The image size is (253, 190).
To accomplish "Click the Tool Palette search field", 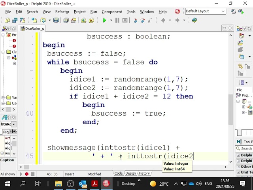I will tap(244, 149).
